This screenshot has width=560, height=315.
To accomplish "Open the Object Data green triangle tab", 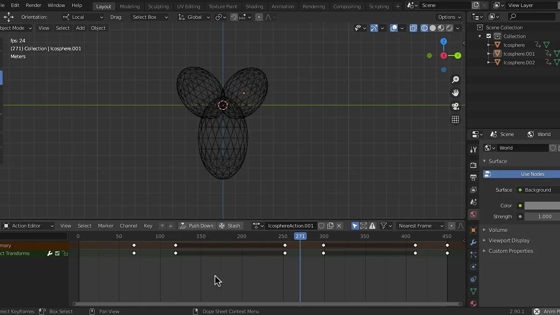I will 473,291.
